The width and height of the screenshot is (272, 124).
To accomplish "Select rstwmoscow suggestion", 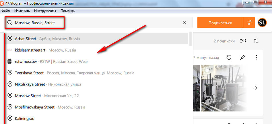I will click(97, 61).
